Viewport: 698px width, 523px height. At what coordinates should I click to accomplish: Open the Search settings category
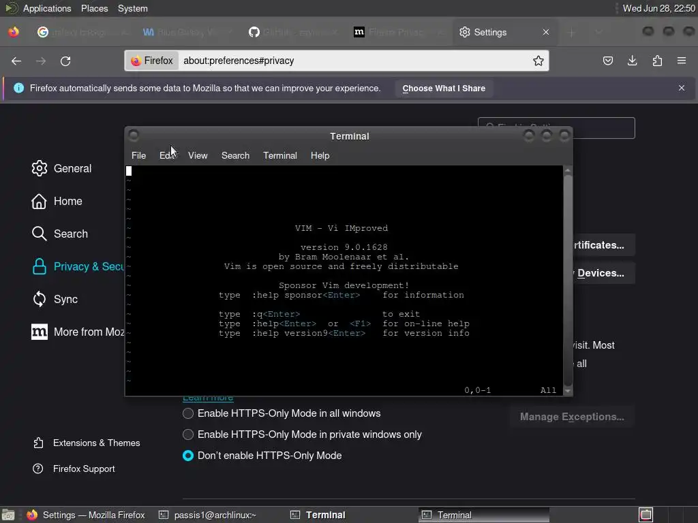60,234
